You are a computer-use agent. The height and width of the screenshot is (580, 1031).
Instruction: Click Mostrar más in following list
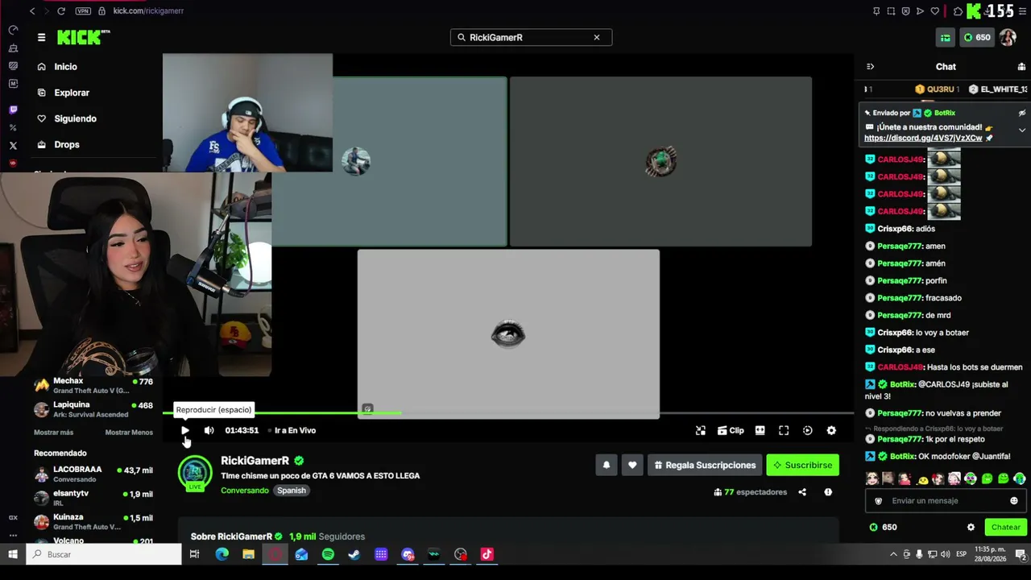coord(53,433)
